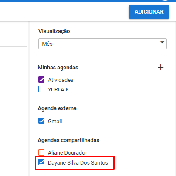The image size is (176, 176).
Task: Open the Visualização Mês dropdown
Action: click(x=102, y=44)
